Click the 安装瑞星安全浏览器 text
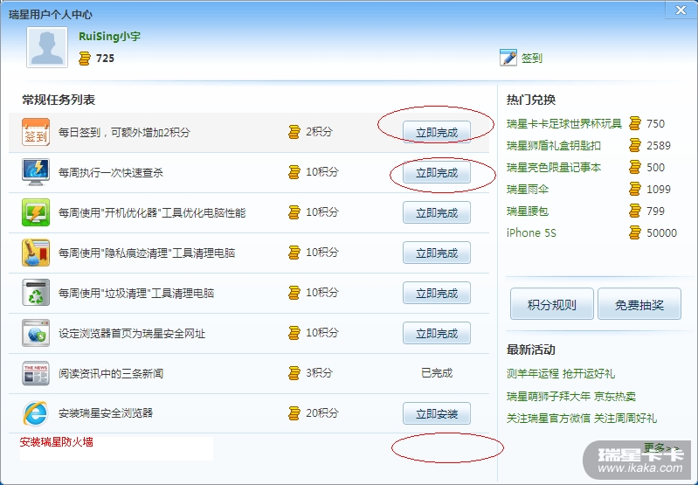Image resolution: width=698 pixels, height=485 pixels. pos(106,413)
